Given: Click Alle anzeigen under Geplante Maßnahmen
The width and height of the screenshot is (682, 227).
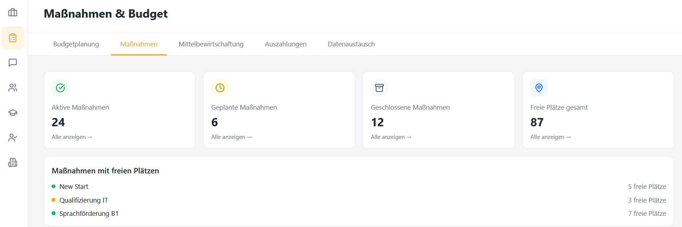Looking at the screenshot, I should click(x=231, y=137).
